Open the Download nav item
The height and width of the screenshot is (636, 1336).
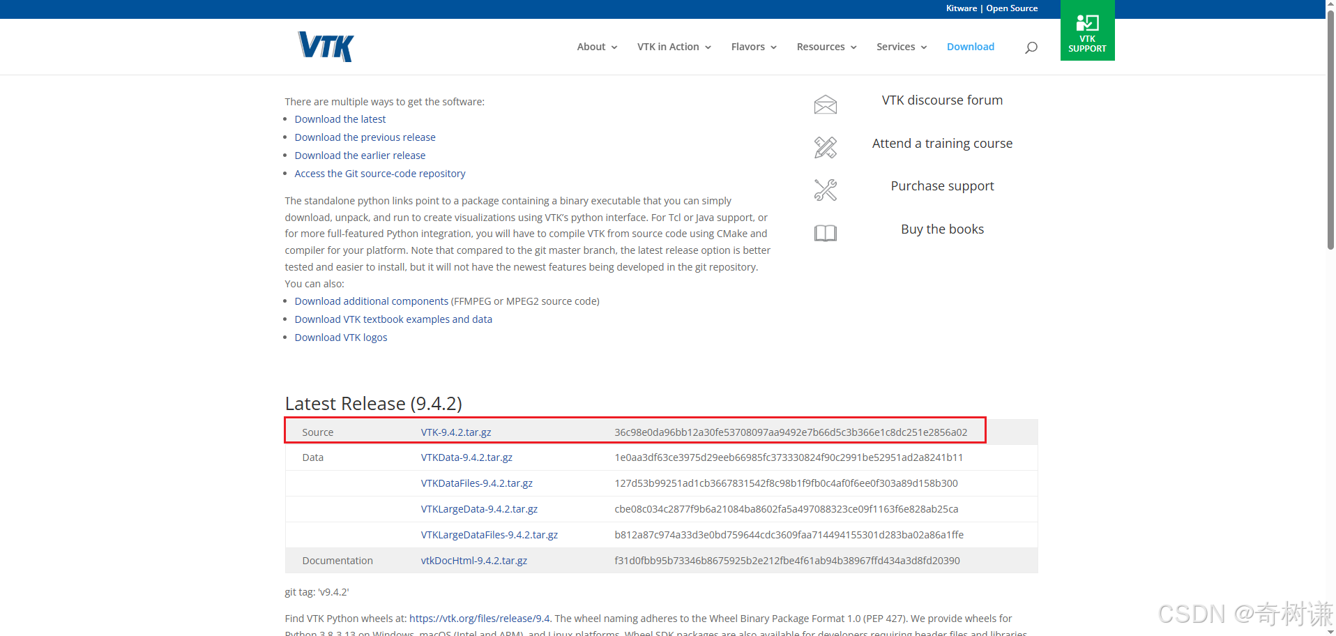pyautogui.click(x=971, y=47)
